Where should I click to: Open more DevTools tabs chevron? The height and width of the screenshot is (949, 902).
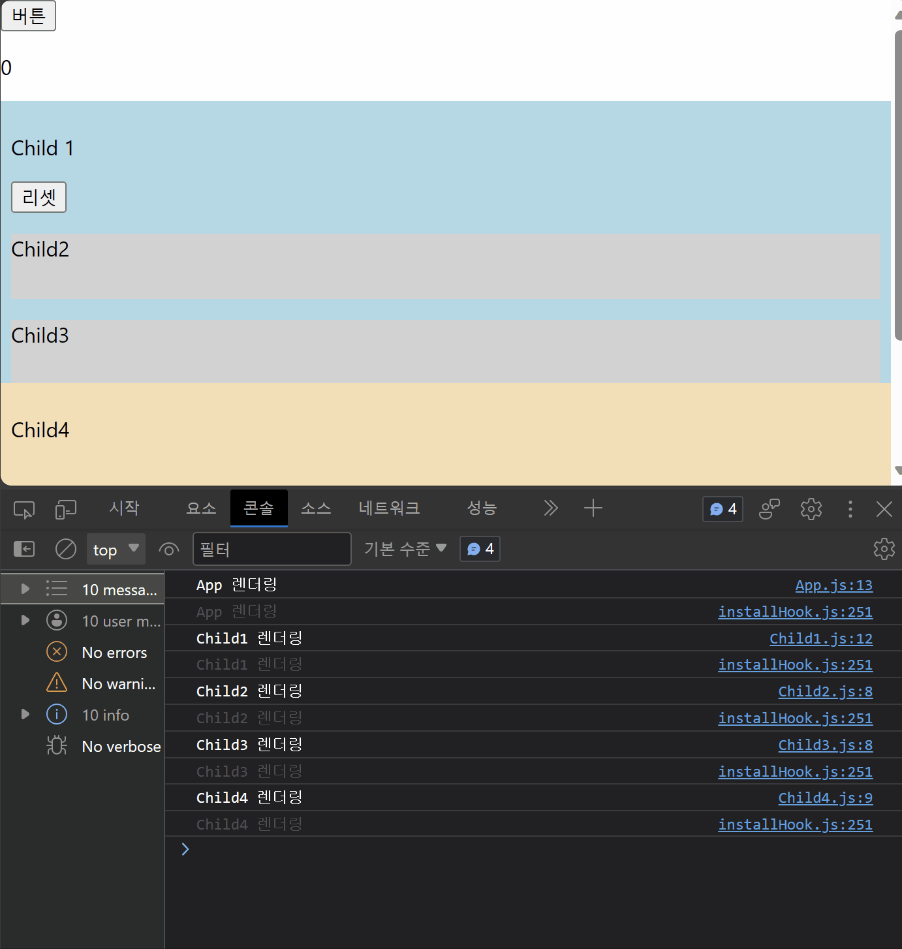[551, 508]
